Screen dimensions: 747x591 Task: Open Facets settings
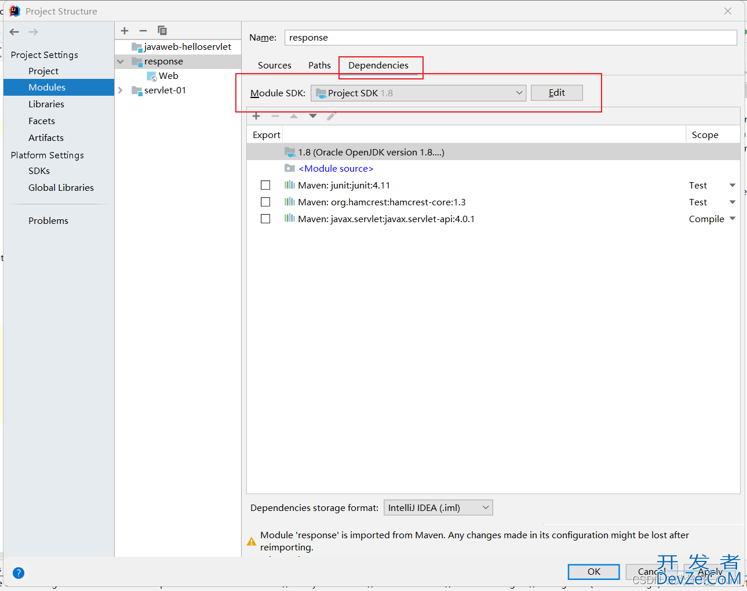(x=42, y=121)
